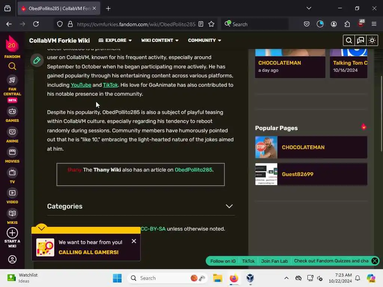This screenshot has height=287, width=383.
Task: Open the browser extensions puzzle icon
Action: [x=347, y=24]
